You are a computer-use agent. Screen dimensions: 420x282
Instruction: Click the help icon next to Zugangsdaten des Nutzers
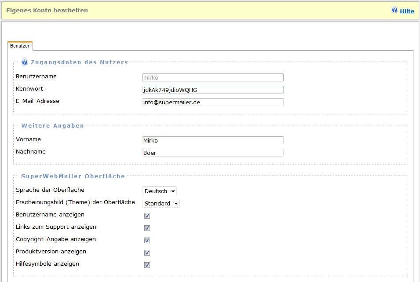coord(25,62)
